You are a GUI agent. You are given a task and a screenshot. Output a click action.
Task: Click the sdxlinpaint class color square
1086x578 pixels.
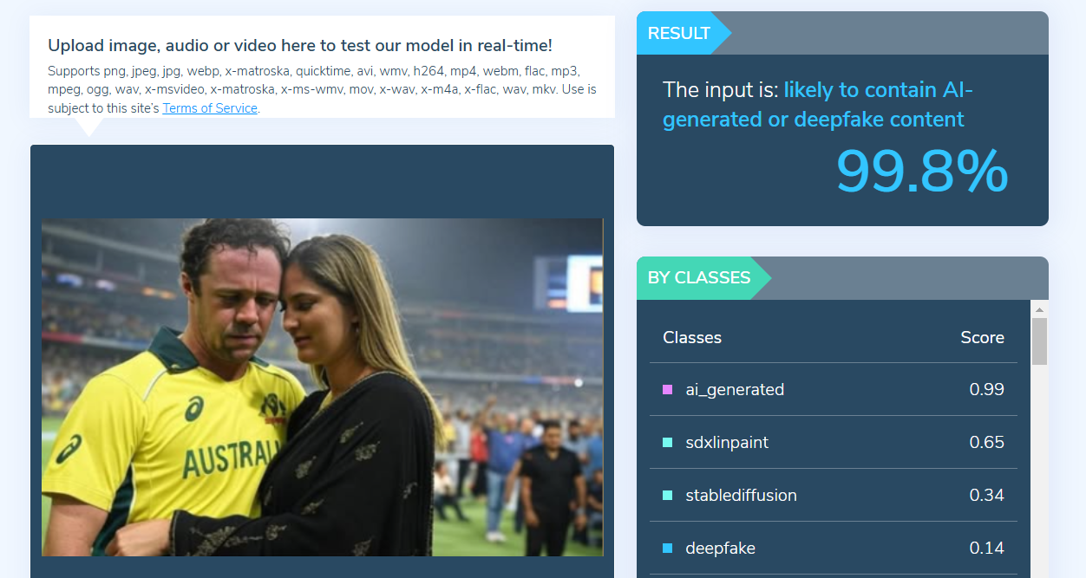(667, 443)
